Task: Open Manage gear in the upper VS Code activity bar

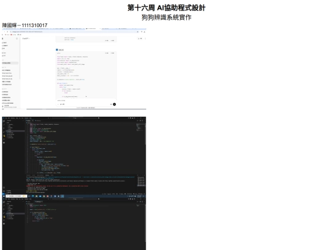Action: (4, 191)
